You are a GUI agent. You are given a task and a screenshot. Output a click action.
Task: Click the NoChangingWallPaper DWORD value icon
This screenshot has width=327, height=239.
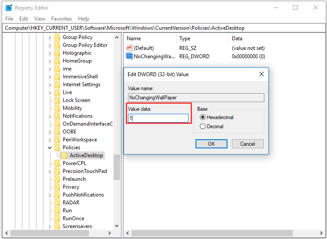tap(129, 56)
